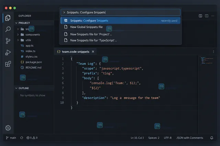220x146 pixels.
Task: Click the components folder icon
Action: (22, 35)
